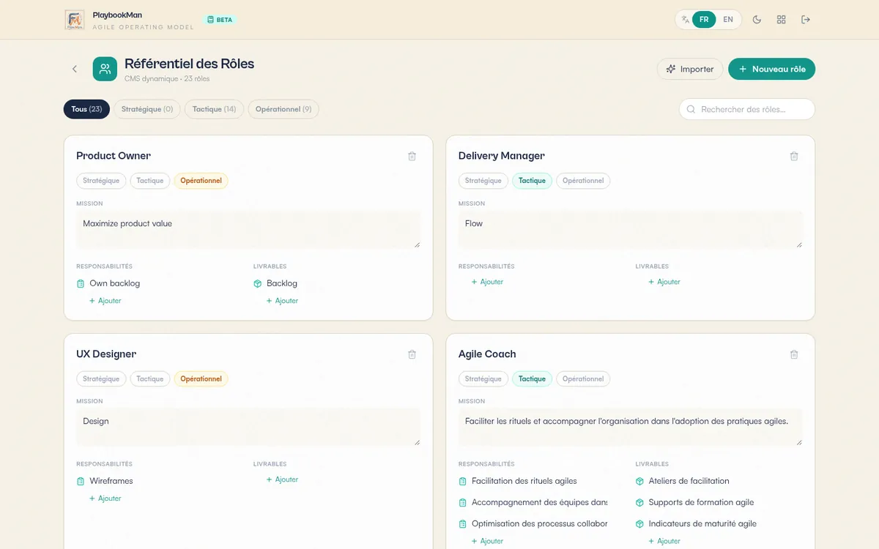The height and width of the screenshot is (549, 879).
Task: Toggle Stratégique on Delivery Manager
Action: pos(483,181)
